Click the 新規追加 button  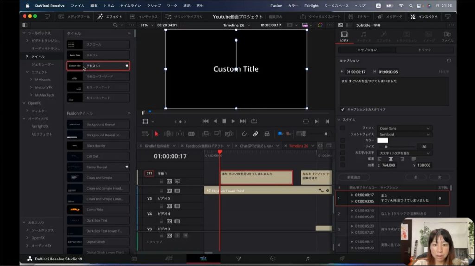click(353, 177)
